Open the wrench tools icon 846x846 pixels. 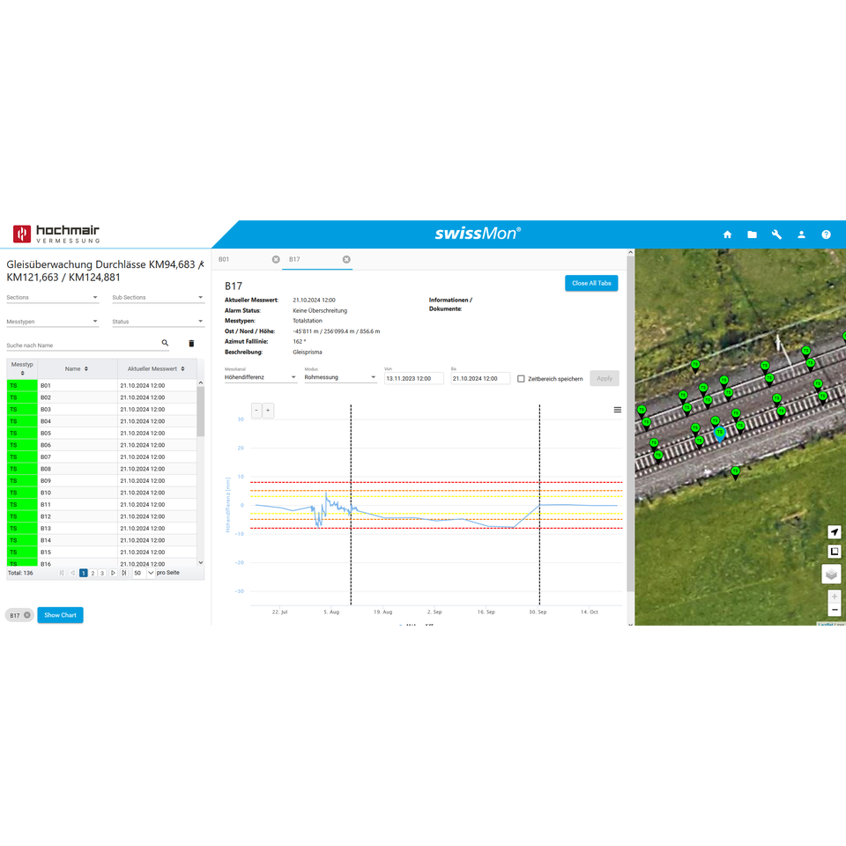(x=776, y=234)
